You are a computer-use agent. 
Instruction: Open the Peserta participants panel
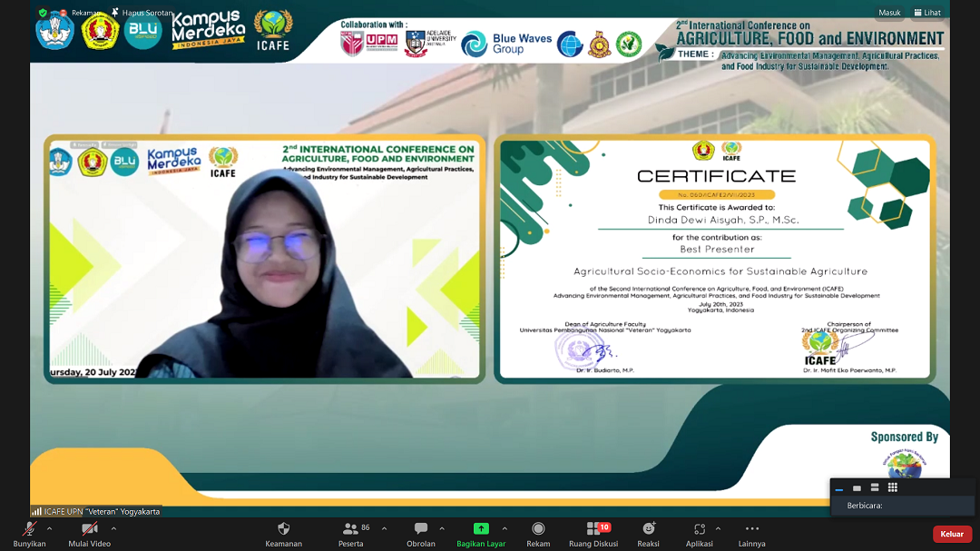click(x=351, y=535)
